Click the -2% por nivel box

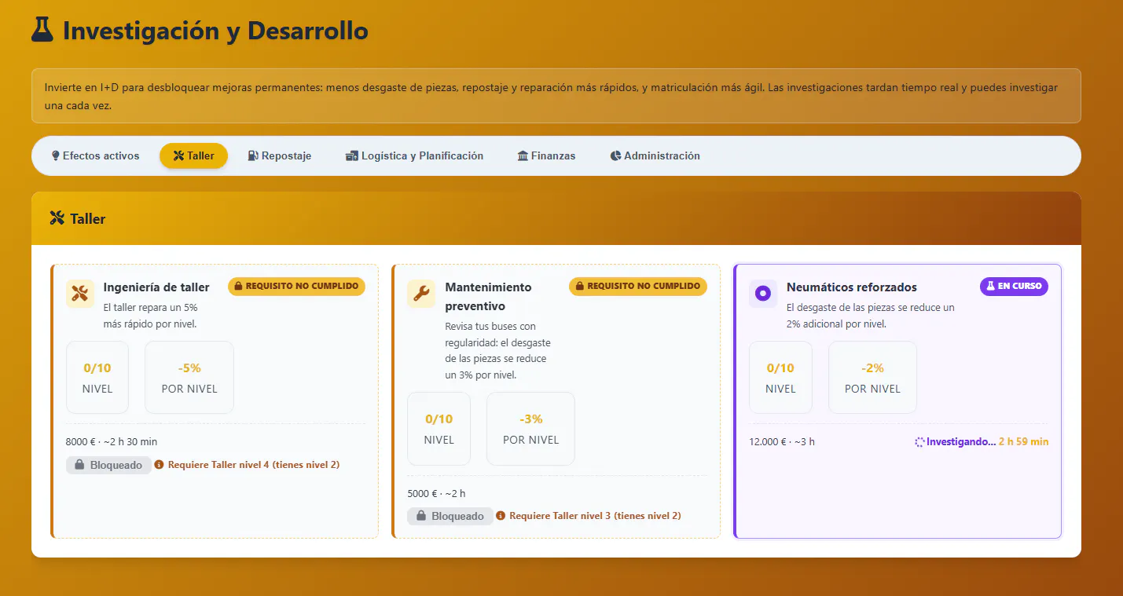[x=872, y=377]
